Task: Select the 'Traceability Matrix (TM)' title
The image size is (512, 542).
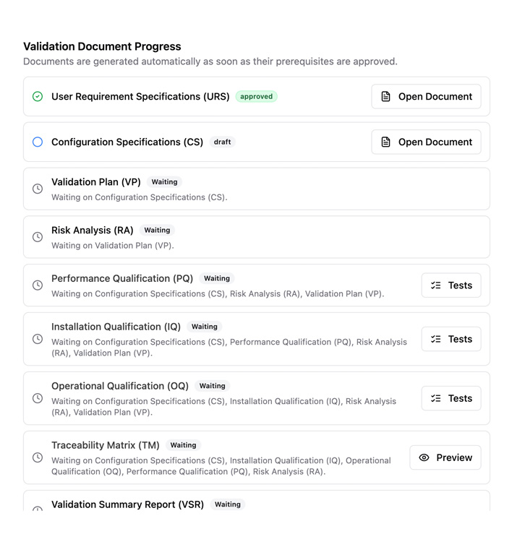Action: pyautogui.click(x=106, y=445)
